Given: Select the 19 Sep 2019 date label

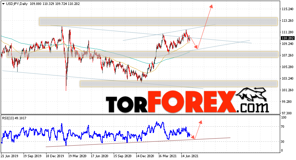Looking at the screenshot, I should click(32, 156).
